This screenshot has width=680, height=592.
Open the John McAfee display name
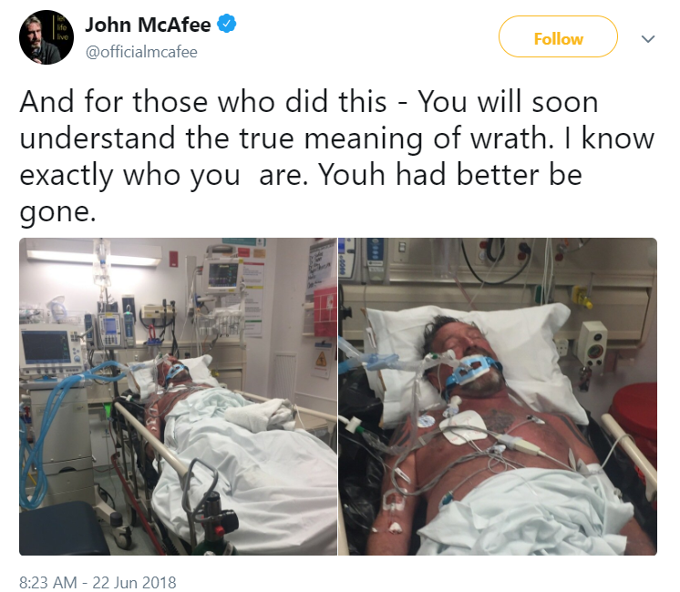tap(148, 25)
